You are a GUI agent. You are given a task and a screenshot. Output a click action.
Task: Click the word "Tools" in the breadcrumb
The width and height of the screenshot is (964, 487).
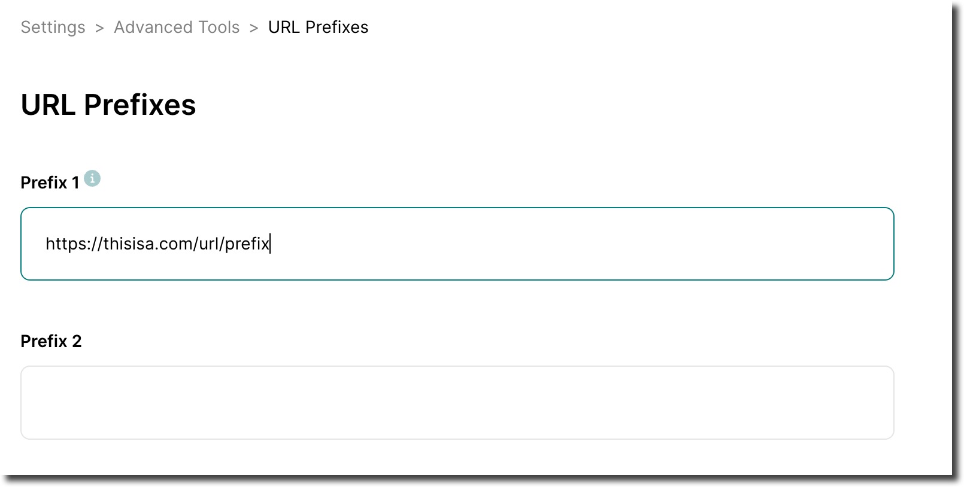point(219,28)
